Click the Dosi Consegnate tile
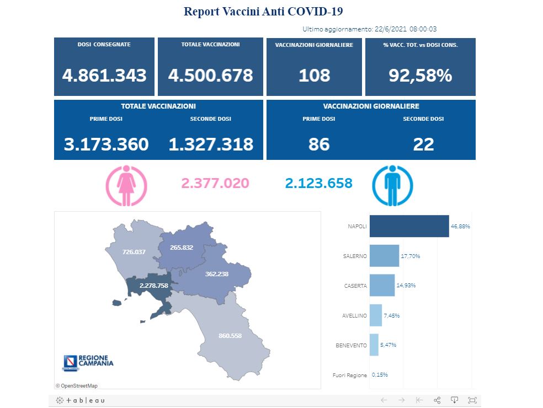 [104, 67]
